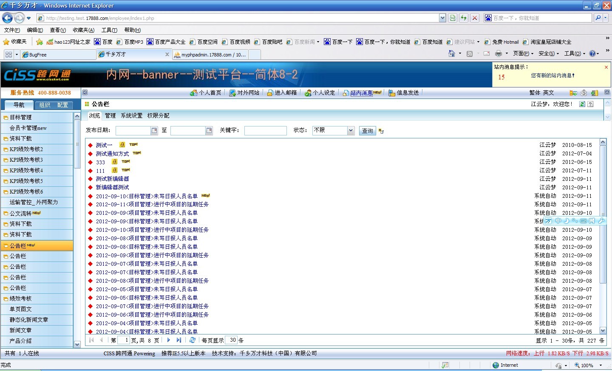The width and height of the screenshot is (612, 371).
Task: Click help question mark icon beside welcome text
Action: [590, 104]
